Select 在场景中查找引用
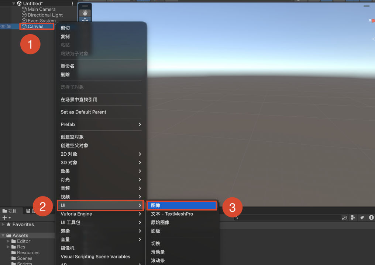This screenshot has width=375, height=265. click(x=101, y=99)
